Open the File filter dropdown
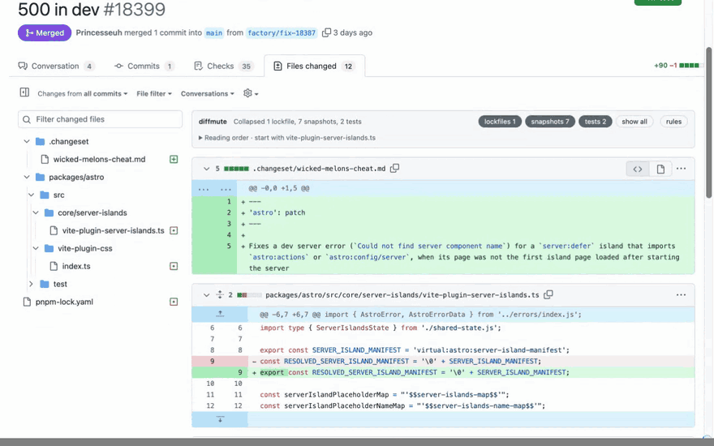 tap(154, 94)
